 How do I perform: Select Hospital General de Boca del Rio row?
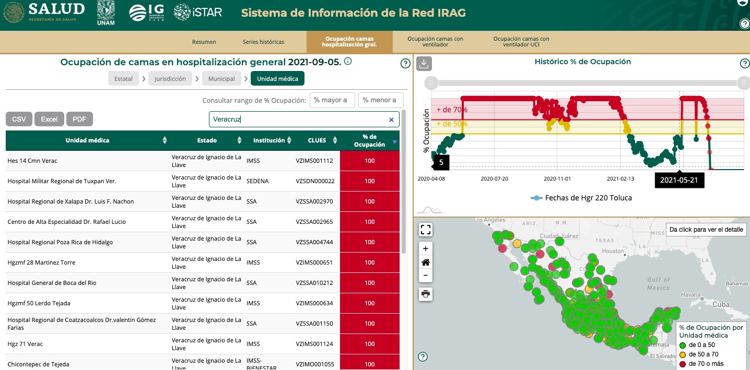click(x=203, y=283)
